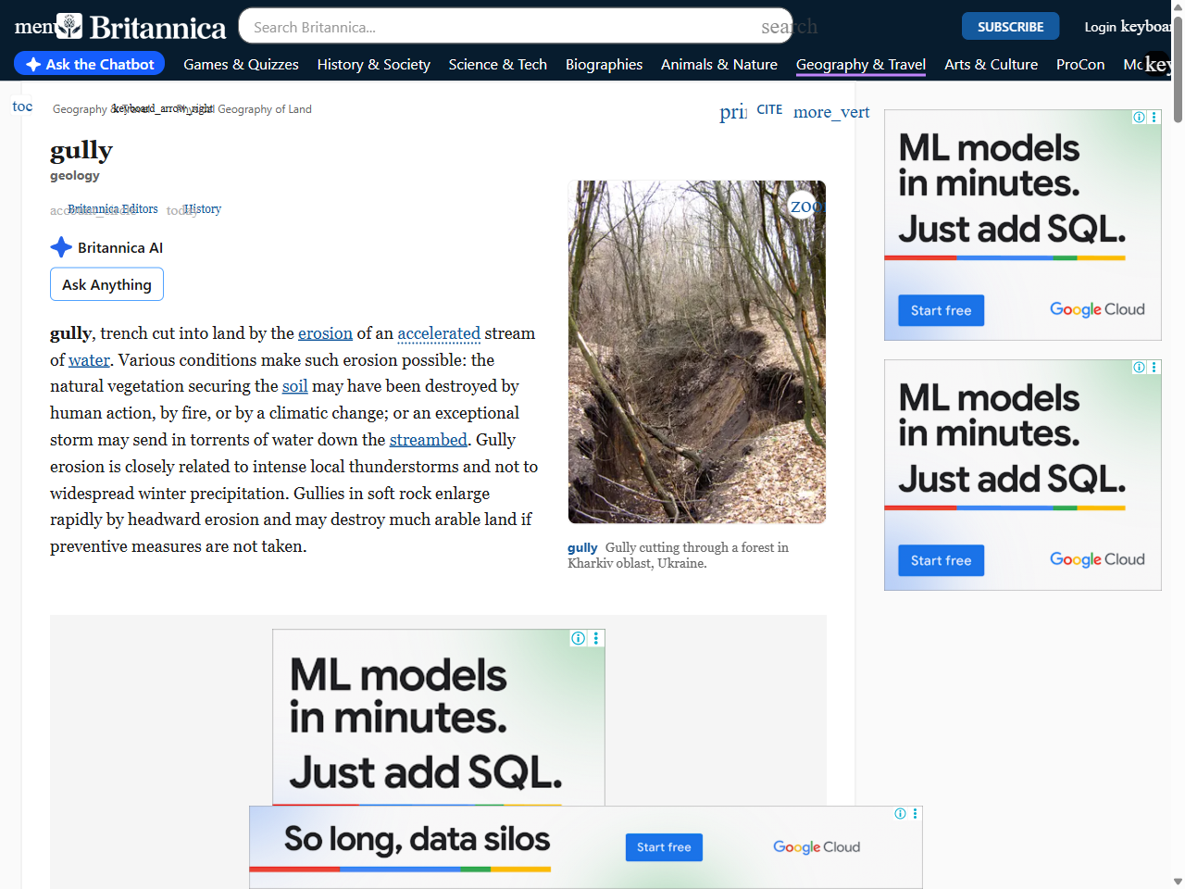Open the more options vertical icon
Screen dimensions: 1185x889
point(830,112)
